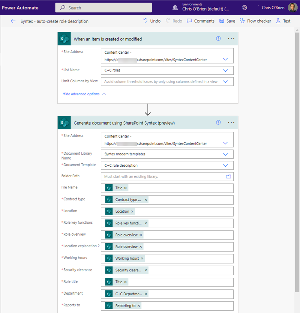Expand the Document Library Name dropdown
This screenshot has width=300, height=313.
tap(225, 154)
